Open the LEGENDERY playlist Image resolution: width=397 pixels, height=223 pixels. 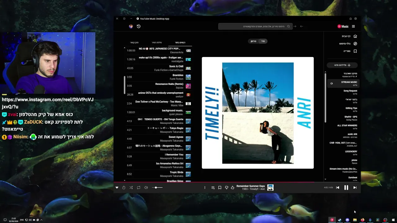343,153
